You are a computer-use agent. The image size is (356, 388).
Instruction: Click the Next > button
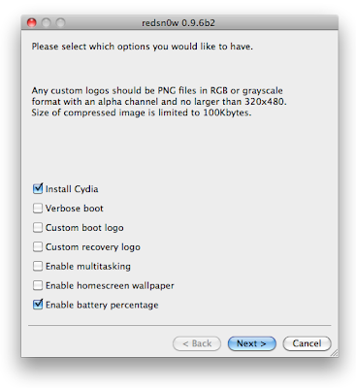(252, 343)
